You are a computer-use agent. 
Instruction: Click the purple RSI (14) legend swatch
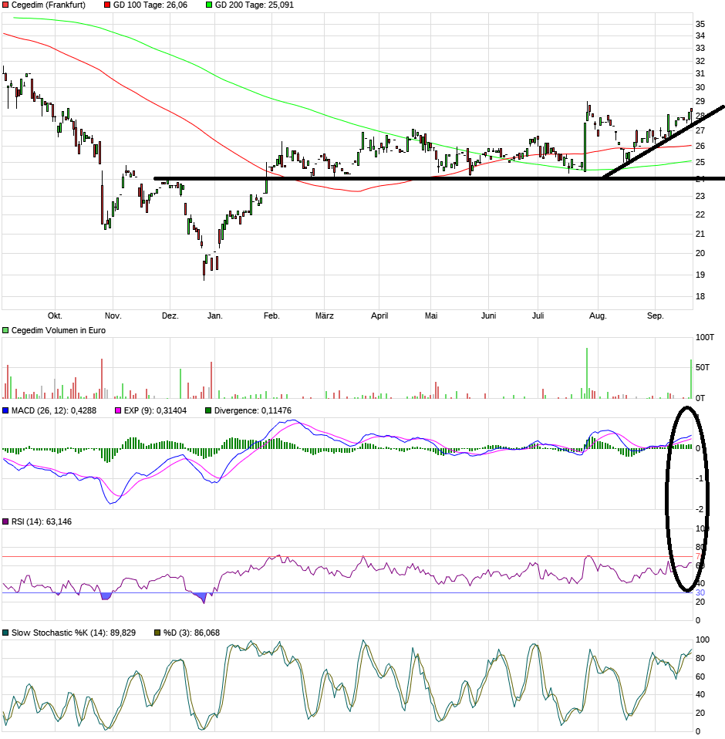(x=5, y=521)
